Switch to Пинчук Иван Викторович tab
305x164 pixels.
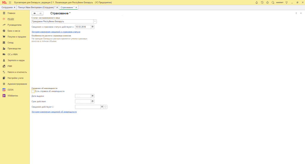37,7
